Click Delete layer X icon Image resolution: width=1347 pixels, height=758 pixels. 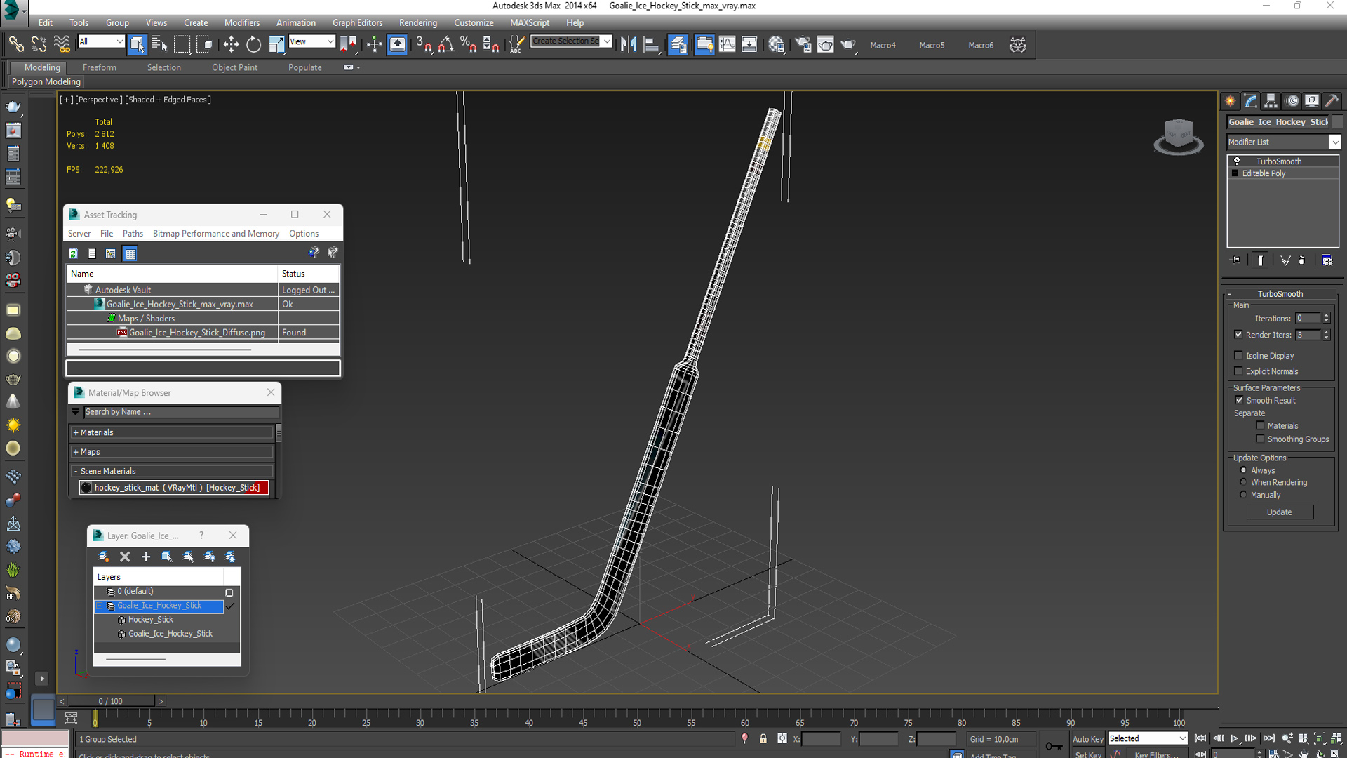(125, 557)
